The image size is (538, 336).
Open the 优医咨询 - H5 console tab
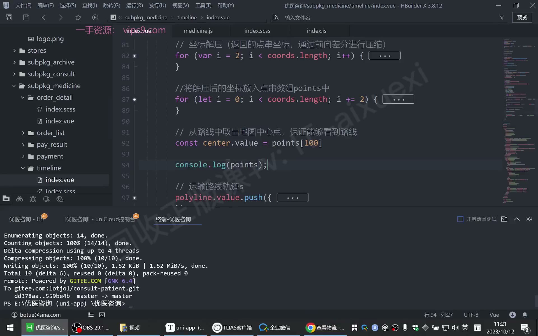pyautogui.click(x=26, y=219)
